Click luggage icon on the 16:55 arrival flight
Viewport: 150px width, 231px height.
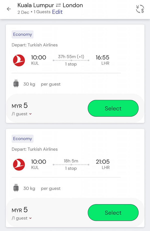(16, 84)
